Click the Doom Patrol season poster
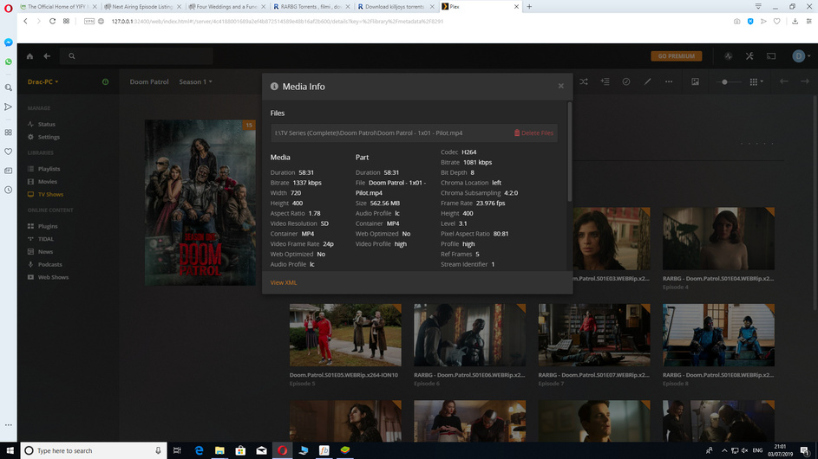This screenshot has width=818, height=459. [200, 202]
